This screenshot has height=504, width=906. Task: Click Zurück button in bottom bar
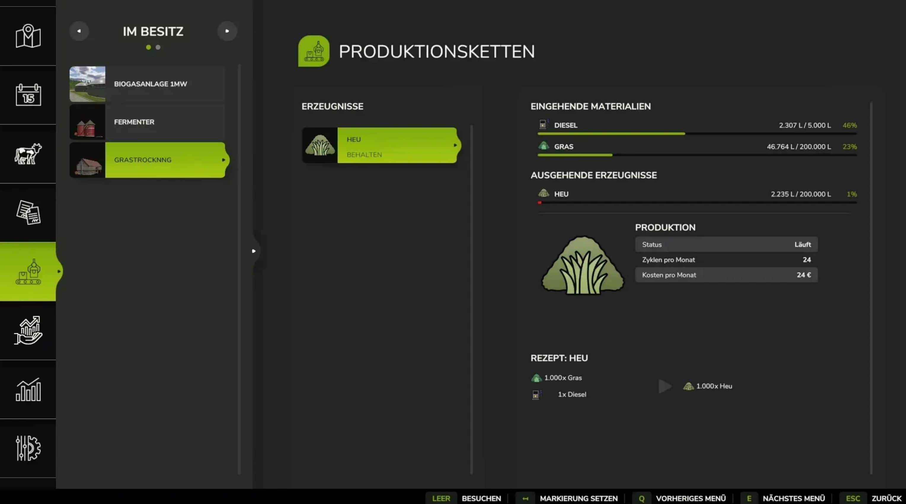tap(886, 498)
